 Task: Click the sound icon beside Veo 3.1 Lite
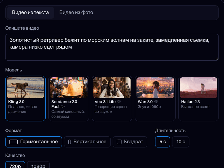[x=119, y=101]
